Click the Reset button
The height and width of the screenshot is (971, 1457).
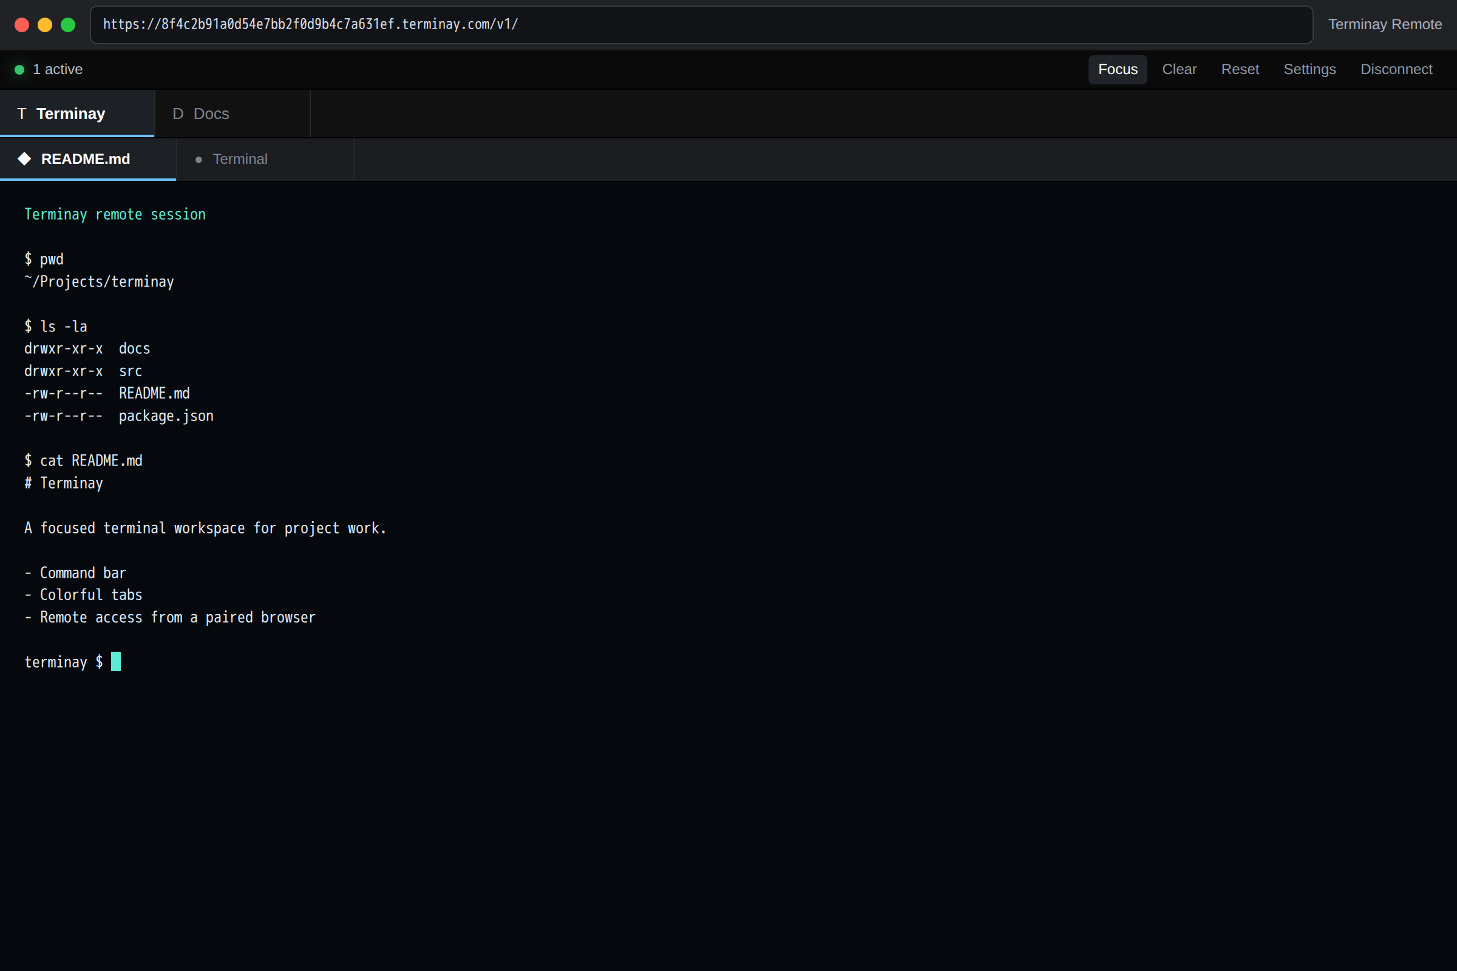[1240, 69]
